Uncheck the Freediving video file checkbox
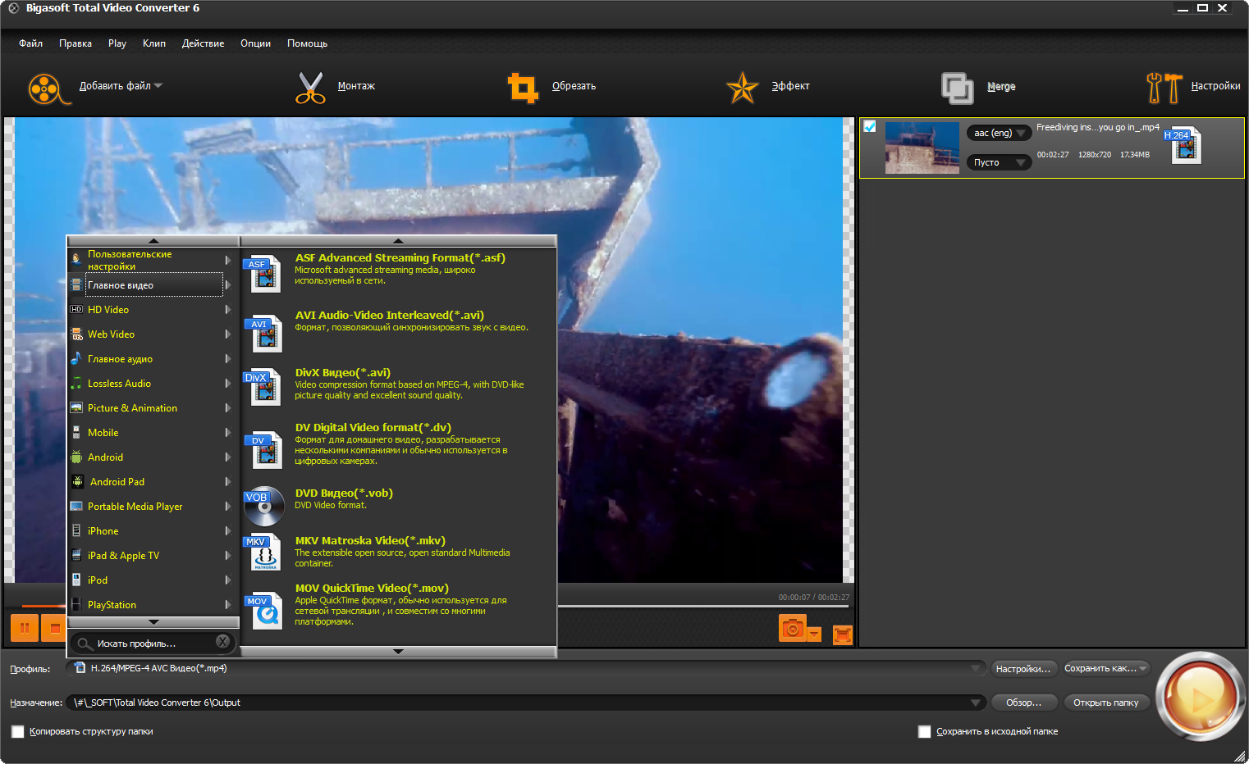This screenshot has height=764, width=1249. pos(870,126)
